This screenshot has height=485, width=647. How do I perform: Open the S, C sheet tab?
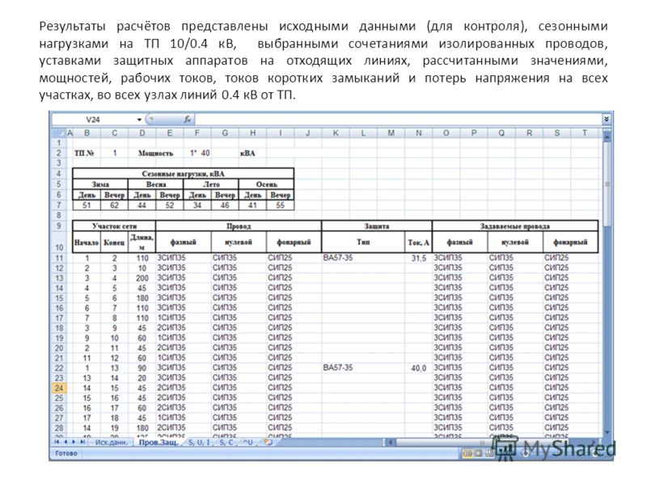pyautogui.click(x=226, y=442)
